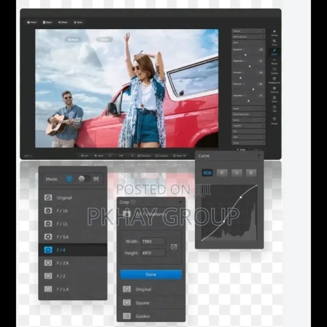
Task: Choose the Original crop preset
Action: pyautogui.click(x=151, y=289)
